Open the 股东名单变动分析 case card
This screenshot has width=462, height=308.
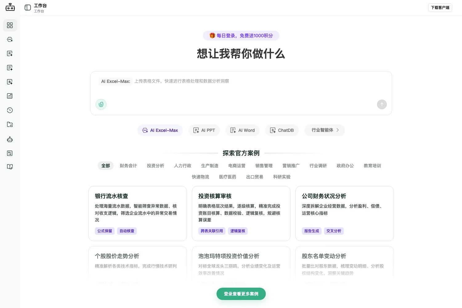[x=345, y=265]
